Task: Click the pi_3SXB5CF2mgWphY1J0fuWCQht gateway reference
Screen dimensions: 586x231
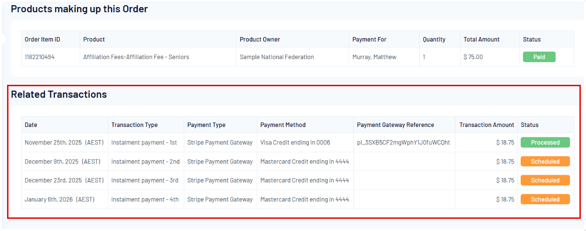Action: coord(403,142)
